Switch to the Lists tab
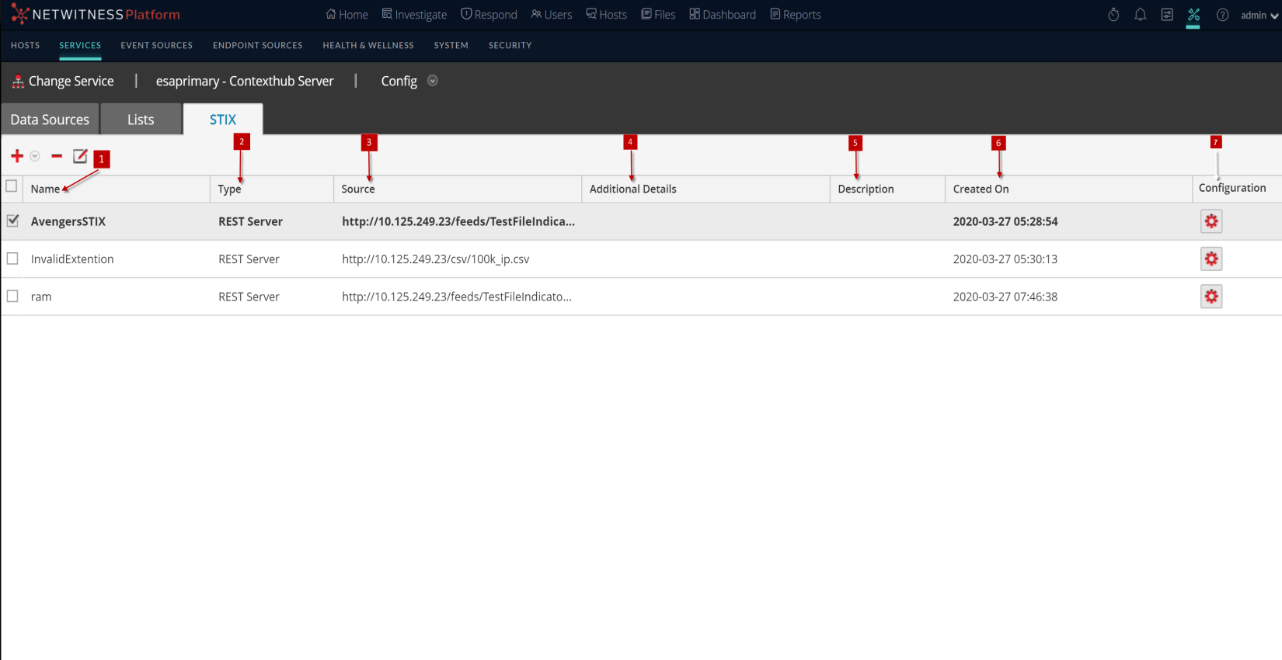 (x=141, y=120)
